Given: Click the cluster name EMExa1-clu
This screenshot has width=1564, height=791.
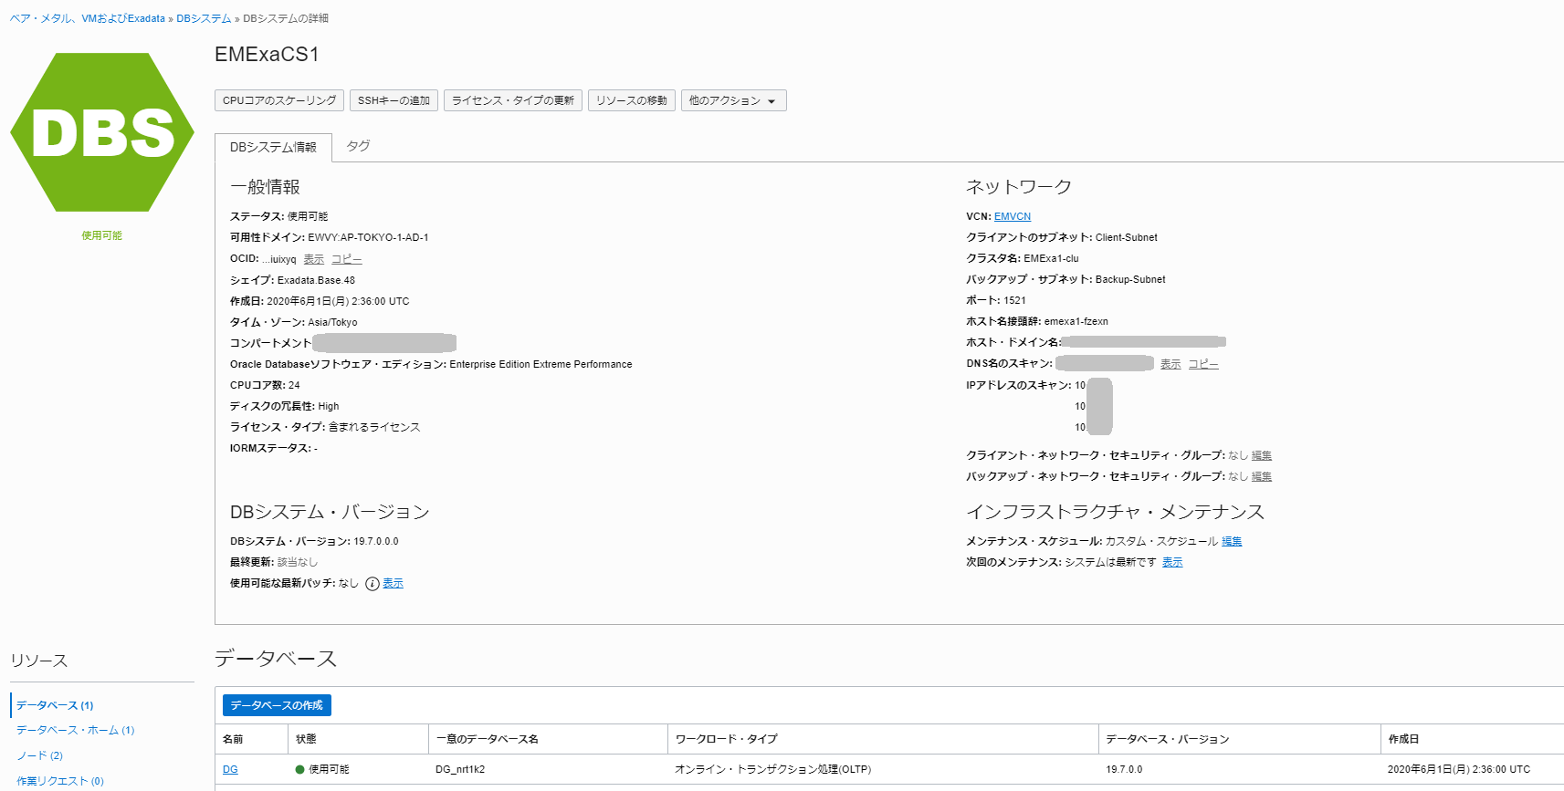Looking at the screenshot, I should pos(1051,258).
